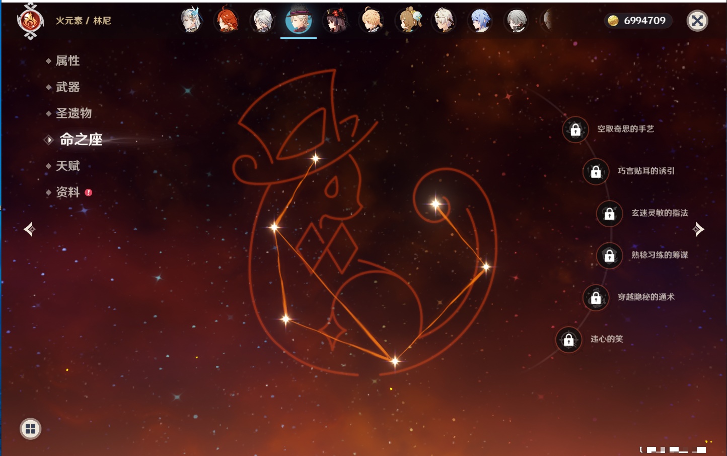Click the 空取奇思的手艺 label
This screenshot has width=727, height=456.
click(626, 129)
